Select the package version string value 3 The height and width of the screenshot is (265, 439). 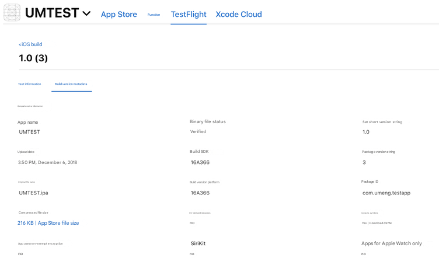pos(364,162)
